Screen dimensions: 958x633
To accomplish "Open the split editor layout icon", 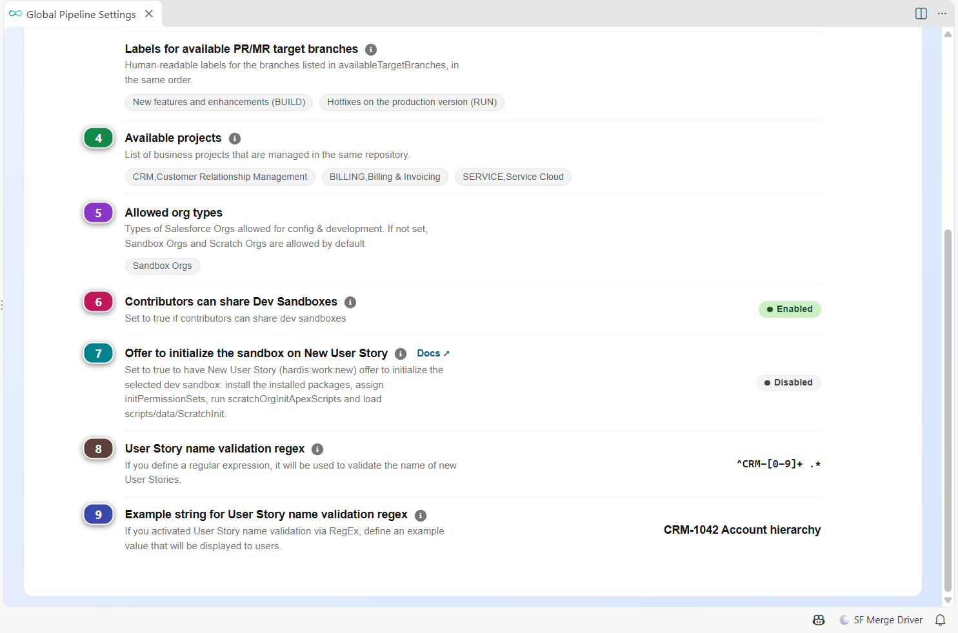I will tap(921, 14).
